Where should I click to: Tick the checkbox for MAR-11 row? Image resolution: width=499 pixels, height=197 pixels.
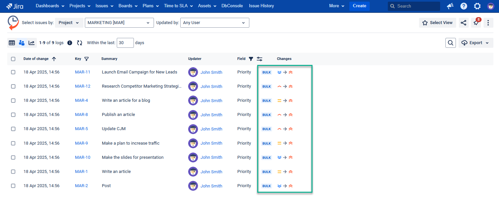(13, 72)
